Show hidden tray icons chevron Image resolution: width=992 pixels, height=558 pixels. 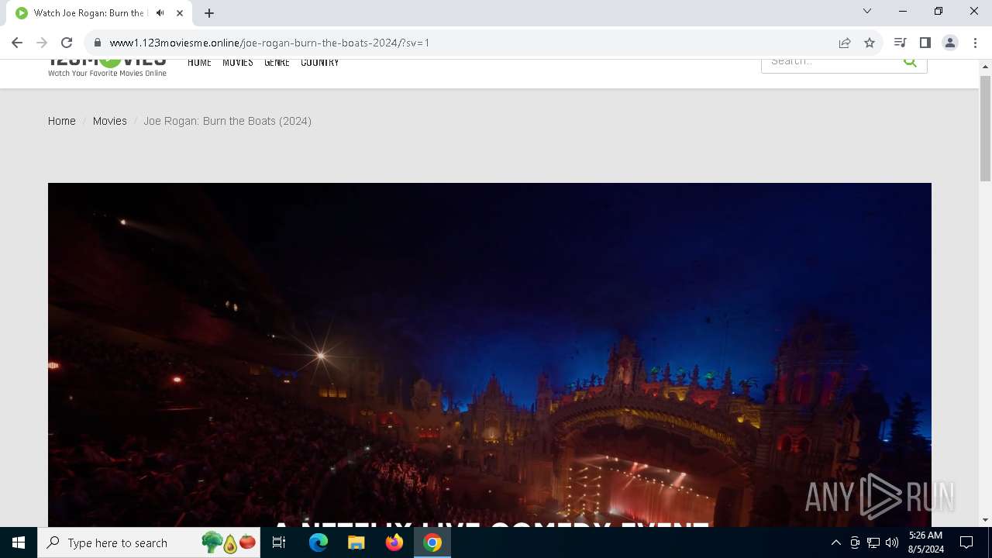(835, 542)
